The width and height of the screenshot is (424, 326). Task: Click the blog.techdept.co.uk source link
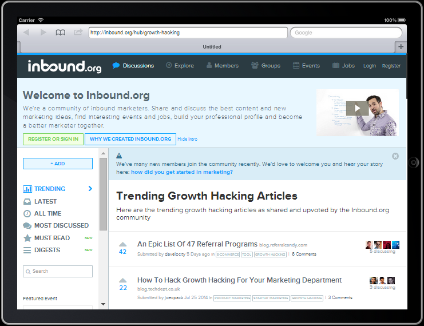point(158,289)
